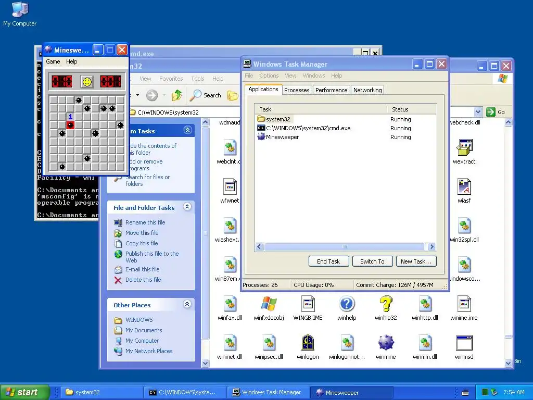Viewport: 533px width, 400px height.
Task: Open WINDOWS in Other Places
Action: [x=139, y=320]
